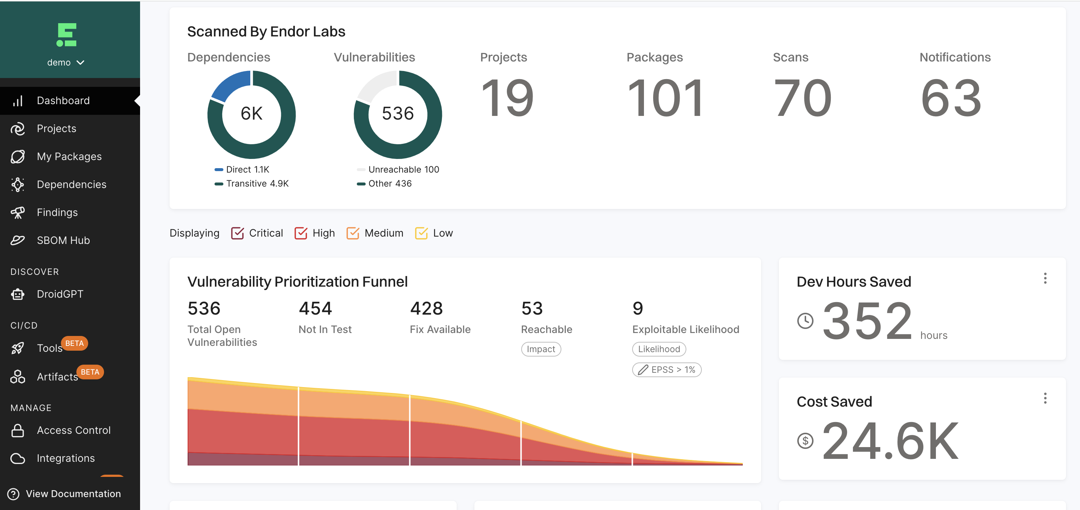Click the Packages count 101
The width and height of the screenshot is (1080, 510).
[666, 99]
